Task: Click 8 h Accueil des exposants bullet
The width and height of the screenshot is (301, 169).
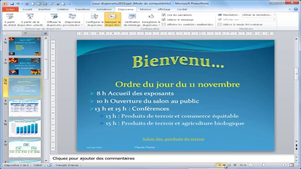Action: point(135,93)
